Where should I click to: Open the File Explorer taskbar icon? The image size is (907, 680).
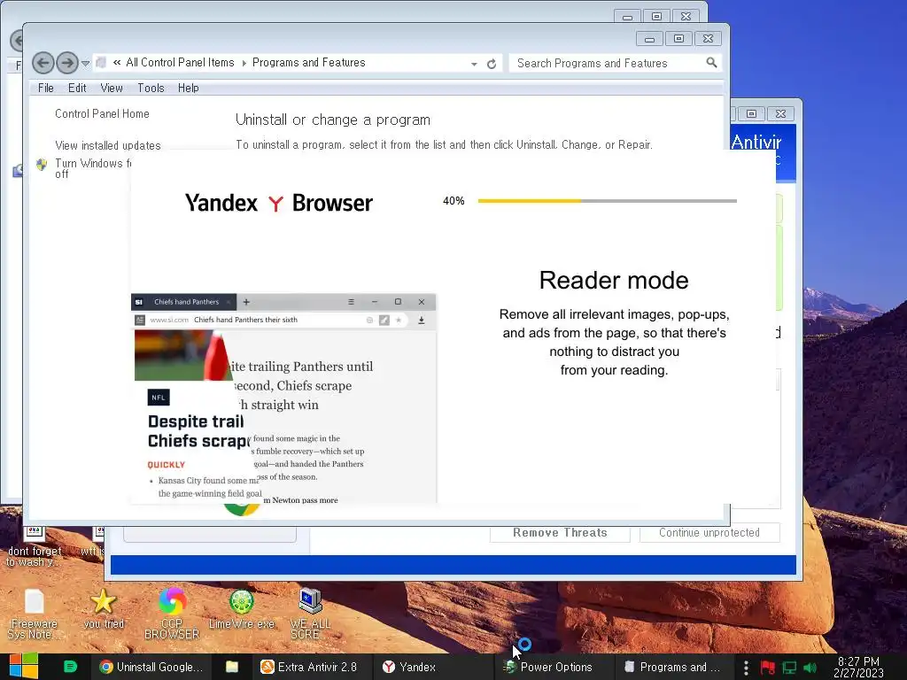point(232,667)
